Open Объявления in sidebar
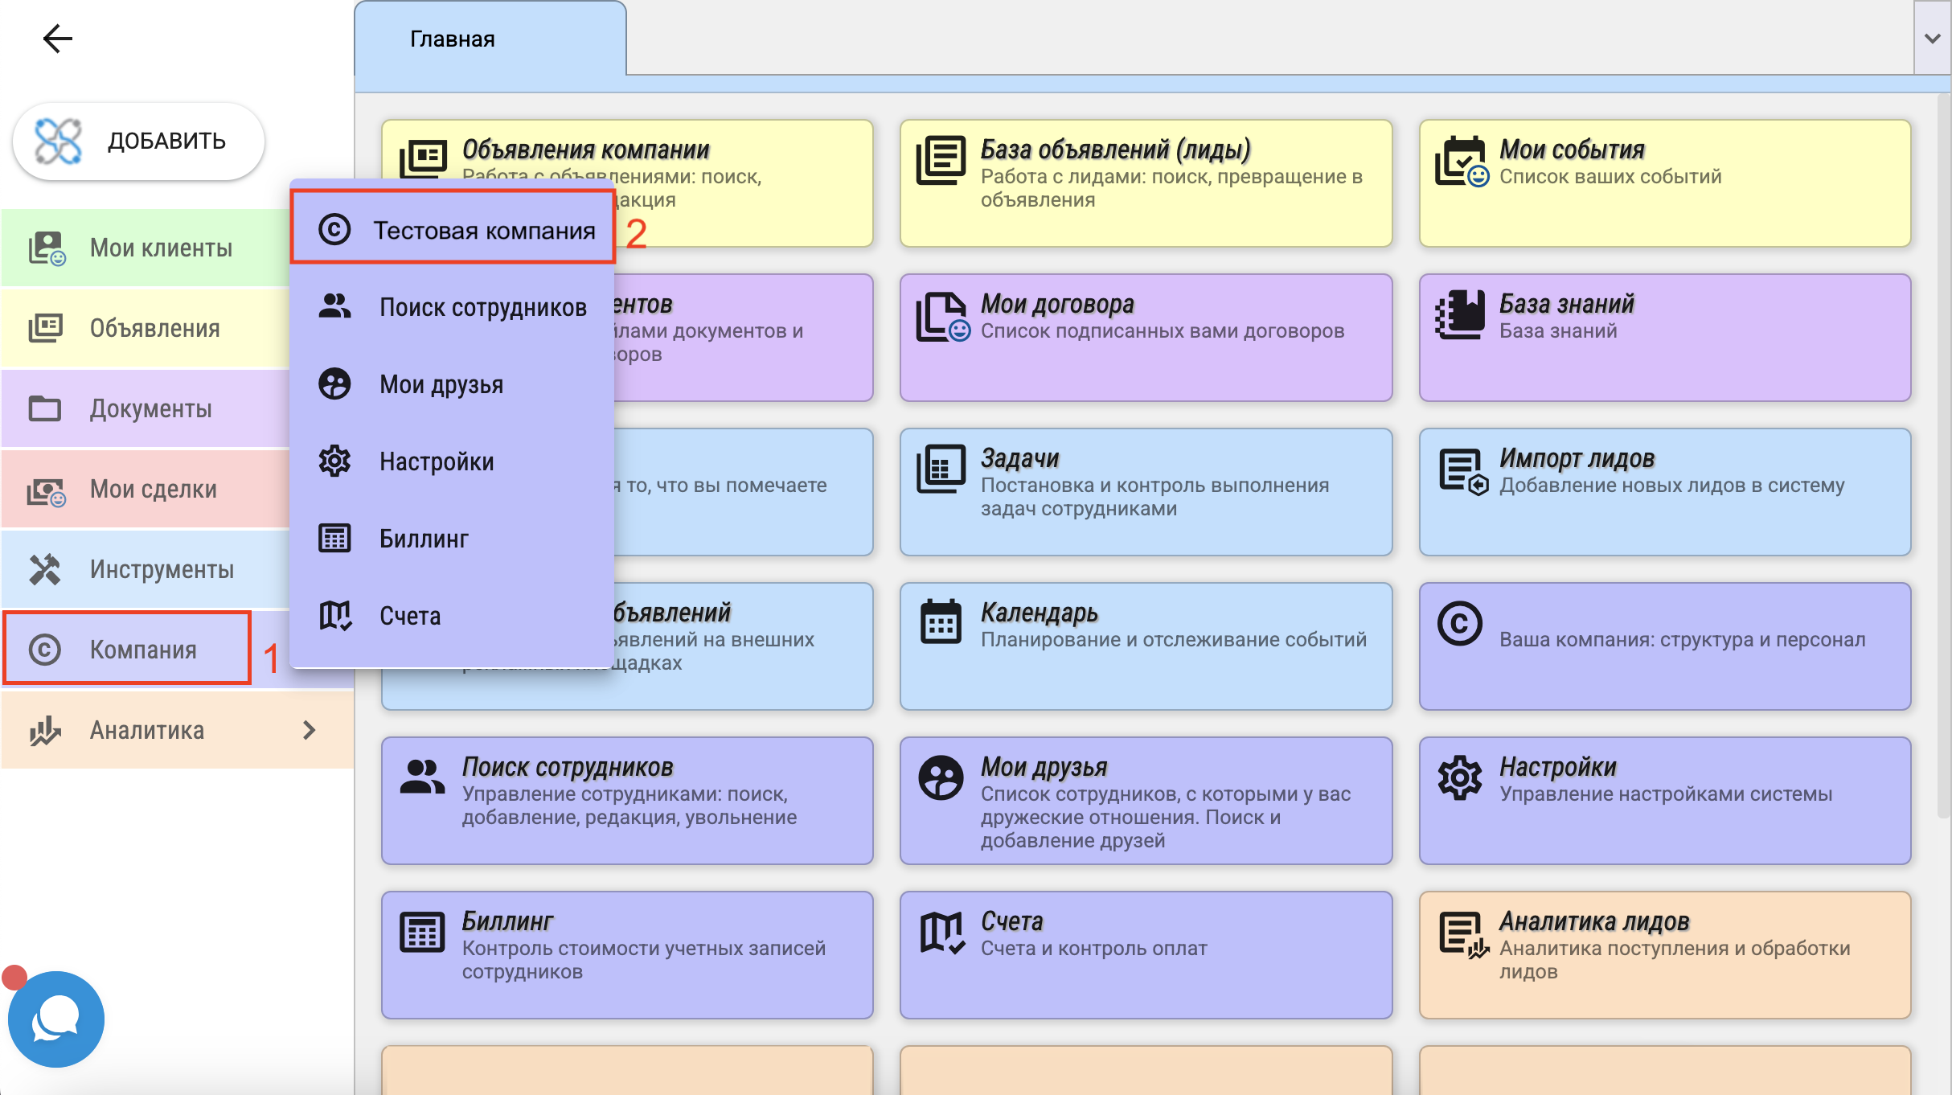The image size is (1952, 1095). point(146,328)
